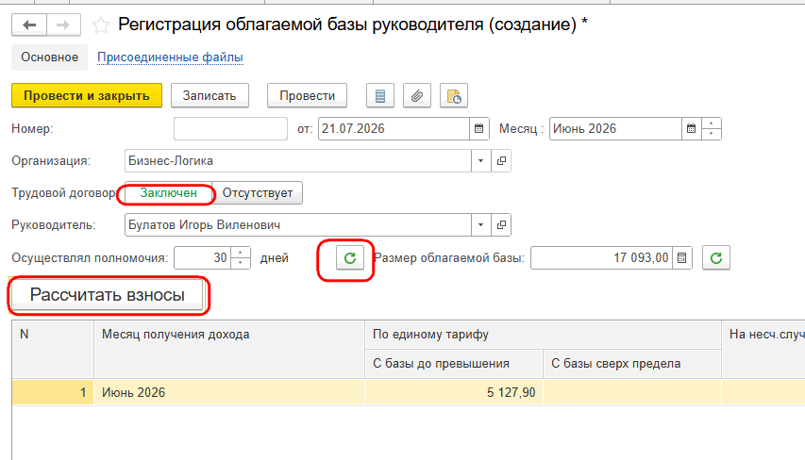Click the document-with-clock icon in the toolbar
Screen dimensions: 805x460
pyautogui.click(x=454, y=96)
